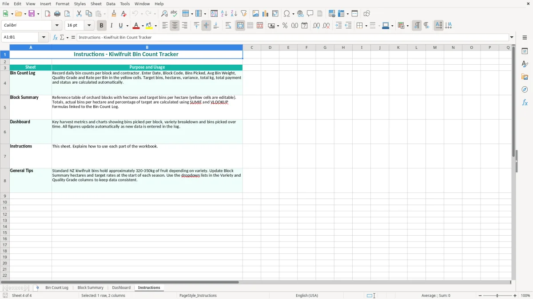Open the Font Size dropdown
533x299 pixels.
tap(89, 26)
